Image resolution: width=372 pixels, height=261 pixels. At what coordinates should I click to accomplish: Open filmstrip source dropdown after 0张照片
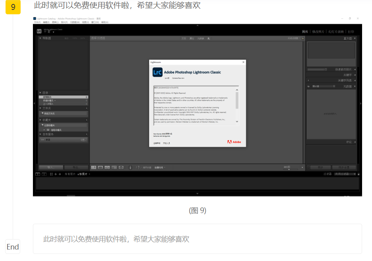(x=90, y=174)
